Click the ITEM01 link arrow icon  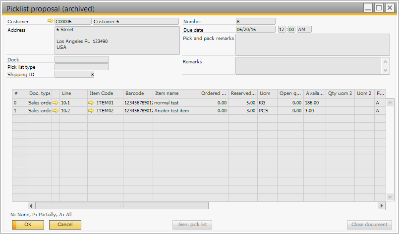tap(91, 102)
